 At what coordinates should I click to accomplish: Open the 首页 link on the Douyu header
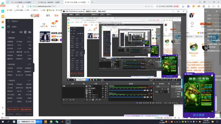click(48, 15)
